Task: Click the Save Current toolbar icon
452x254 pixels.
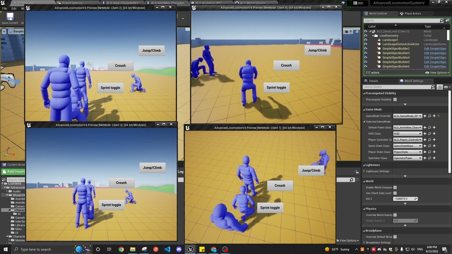Action: point(10,17)
